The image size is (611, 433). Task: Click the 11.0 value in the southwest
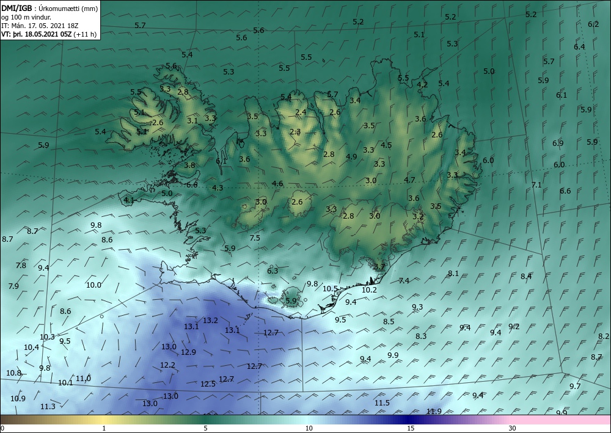(83, 379)
